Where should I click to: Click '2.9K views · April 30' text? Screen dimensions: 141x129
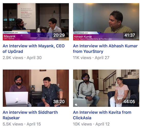(x=22, y=58)
